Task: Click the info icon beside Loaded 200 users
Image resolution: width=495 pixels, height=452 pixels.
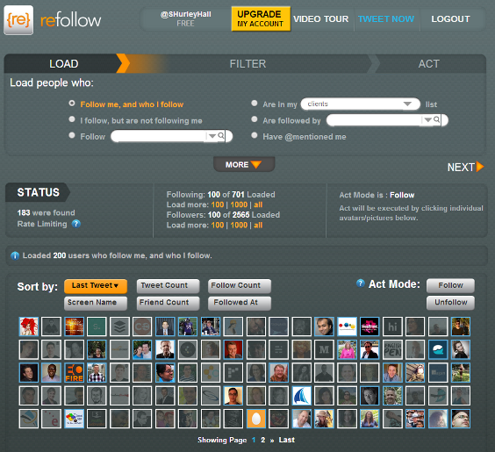Action: (15, 255)
